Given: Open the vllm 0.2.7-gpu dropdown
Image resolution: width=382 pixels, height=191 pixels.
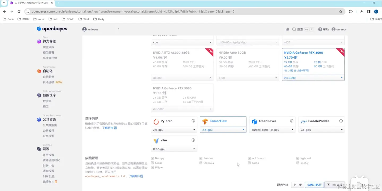Looking at the screenshot, I should click(x=174, y=149).
